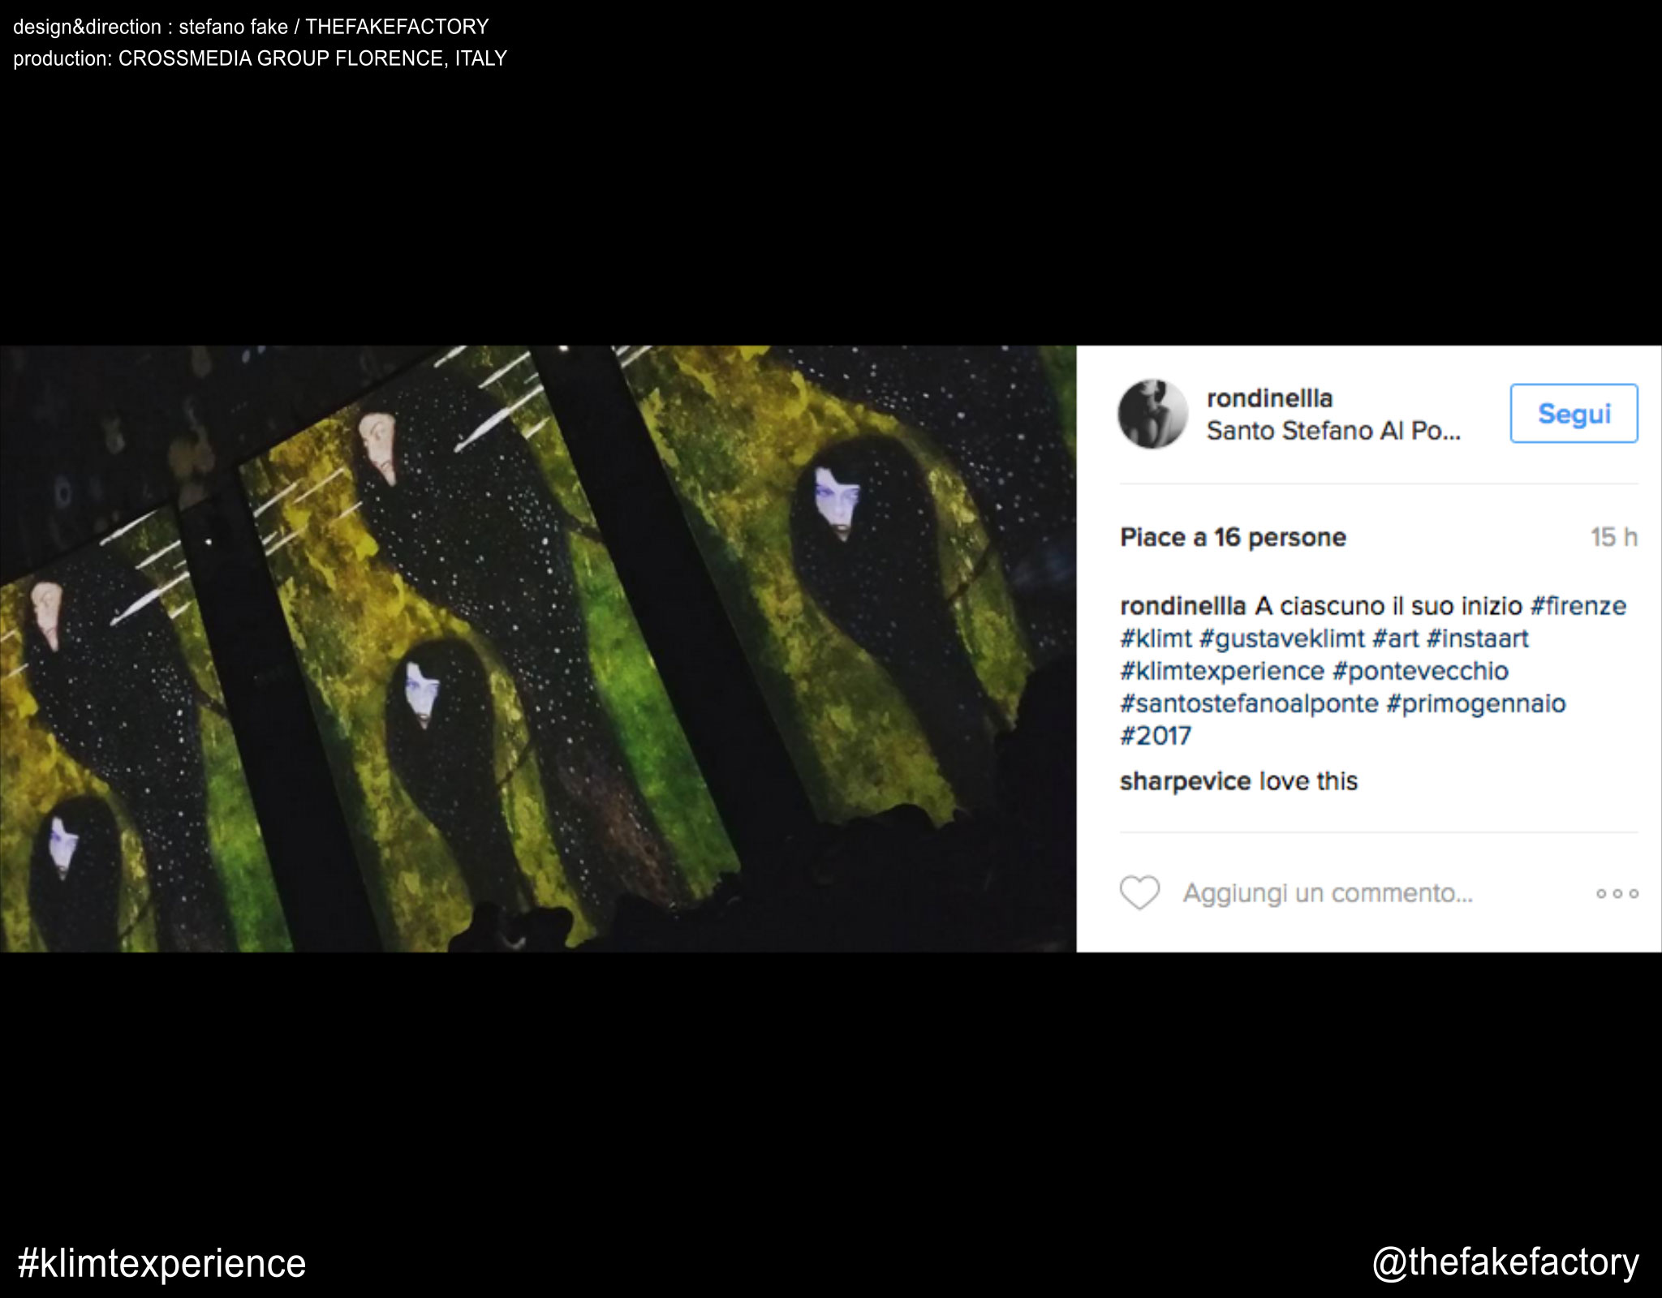Open the 15 h timestamp
Screen dimensions: 1662x1298
pyautogui.click(x=1613, y=537)
